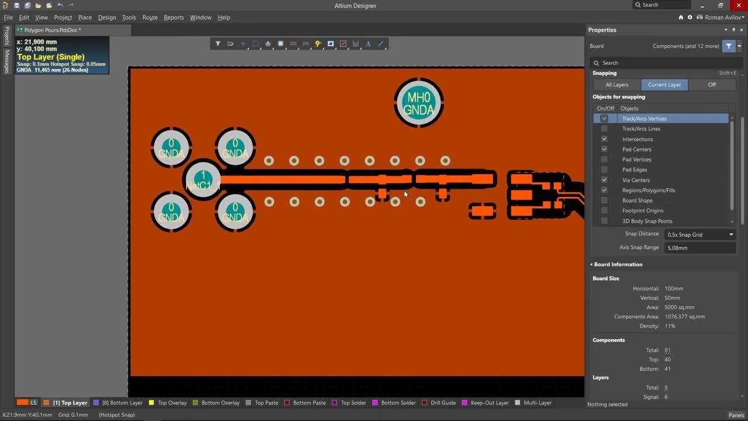Click the Save All icon
Screen dimensions: 748x421
click(x=27, y=5)
